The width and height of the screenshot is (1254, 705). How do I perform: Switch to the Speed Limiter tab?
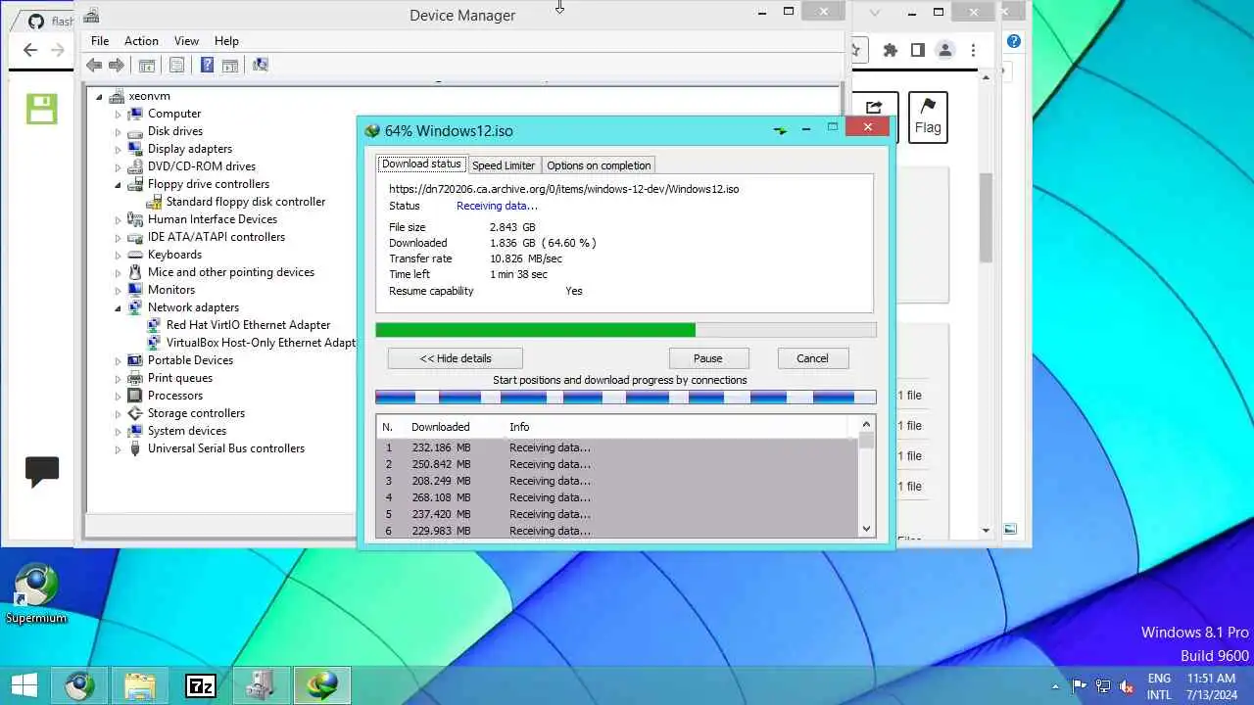pos(504,165)
